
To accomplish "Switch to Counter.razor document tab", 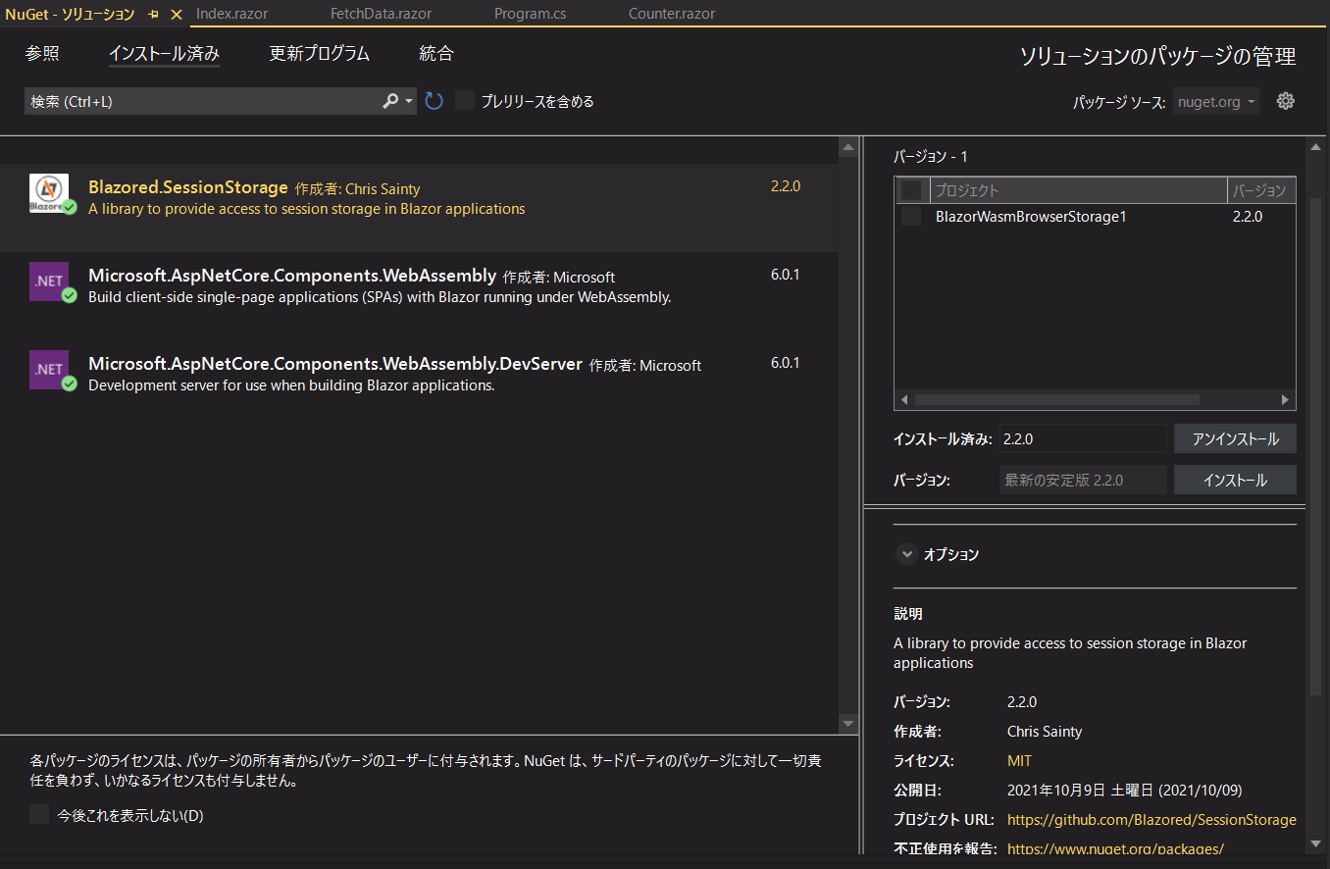I will (672, 14).
